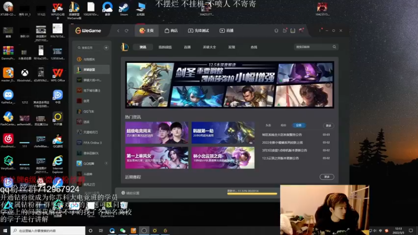Click the small download icon beside QQ炫舞
The image size is (418, 235).
106,163
